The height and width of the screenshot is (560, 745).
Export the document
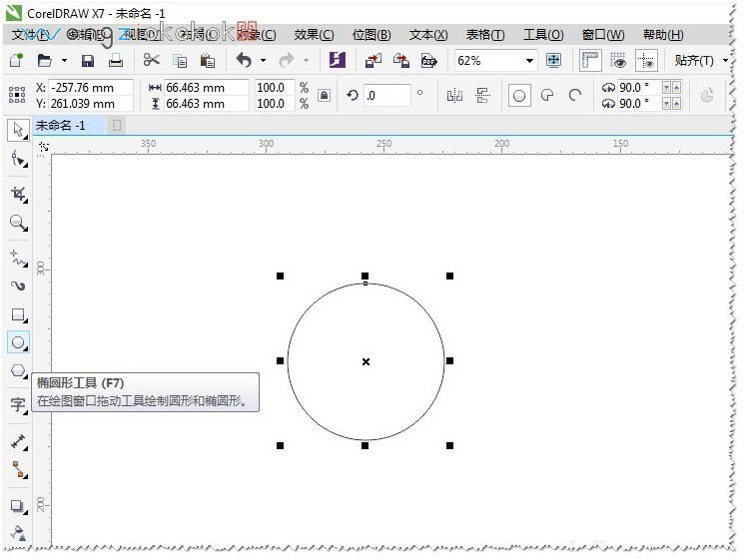coord(401,60)
